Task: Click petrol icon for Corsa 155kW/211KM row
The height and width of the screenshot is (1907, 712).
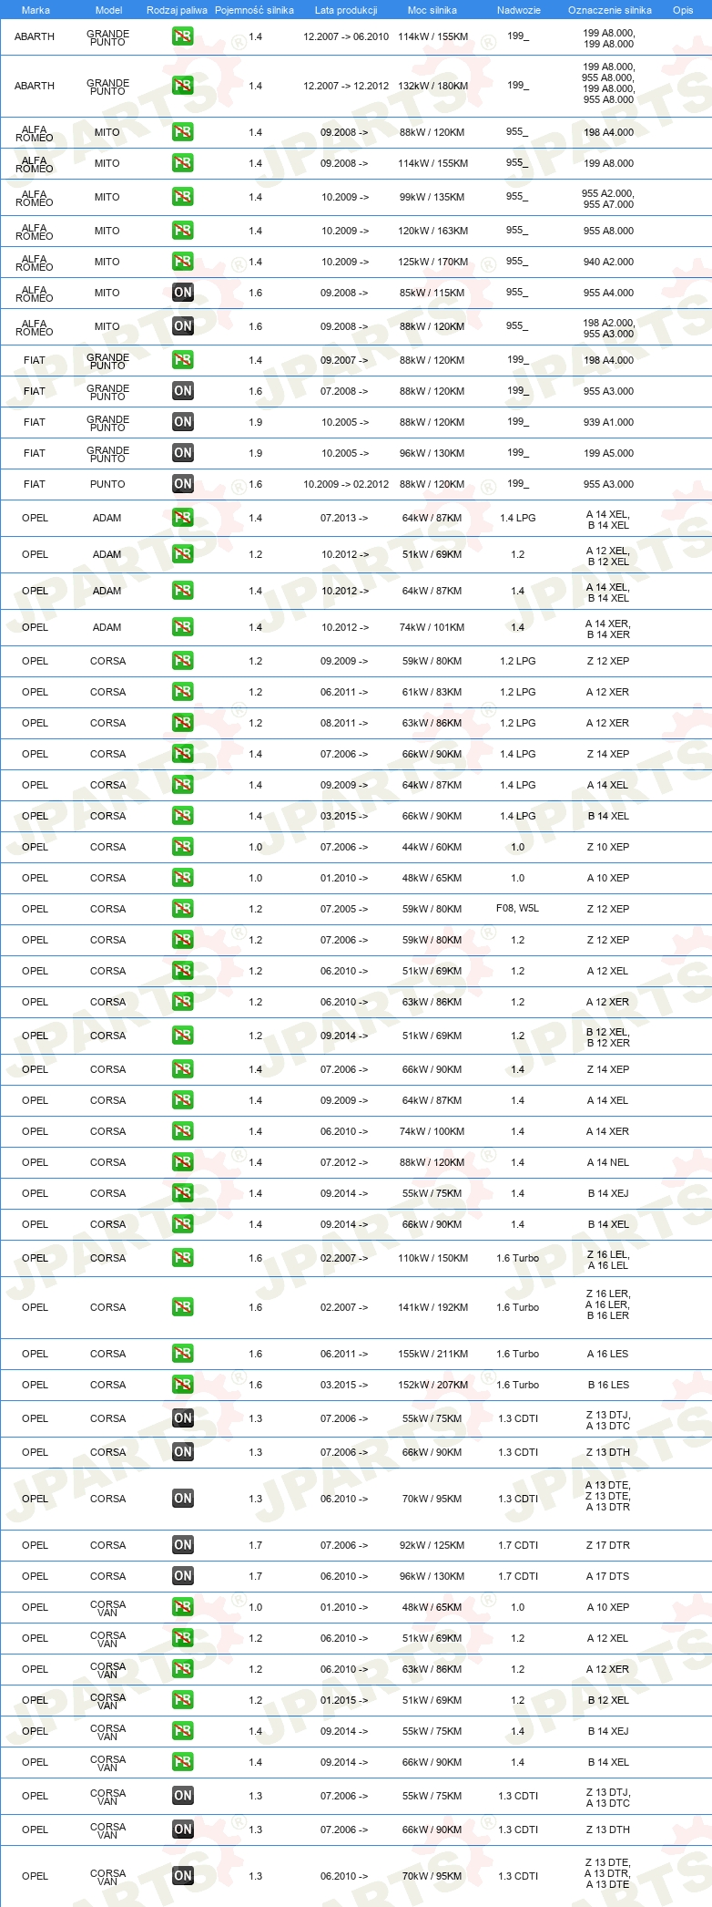Action: 183,1354
